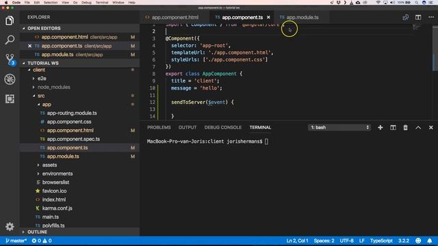Open the Debug menu
The width and height of the screenshot is (438, 246).
coord(86,2)
